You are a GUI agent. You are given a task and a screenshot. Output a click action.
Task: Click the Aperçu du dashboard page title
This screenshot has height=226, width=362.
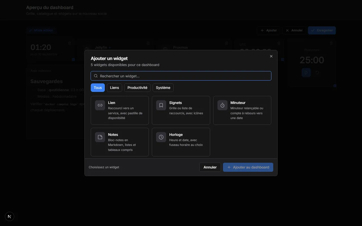click(x=50, y=7)
